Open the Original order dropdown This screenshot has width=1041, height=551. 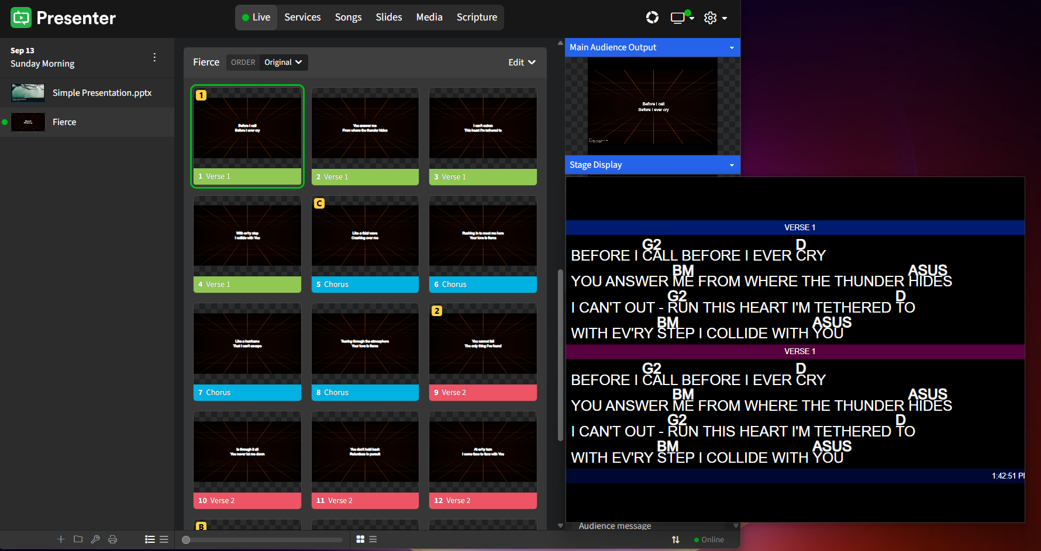[284, 63]
